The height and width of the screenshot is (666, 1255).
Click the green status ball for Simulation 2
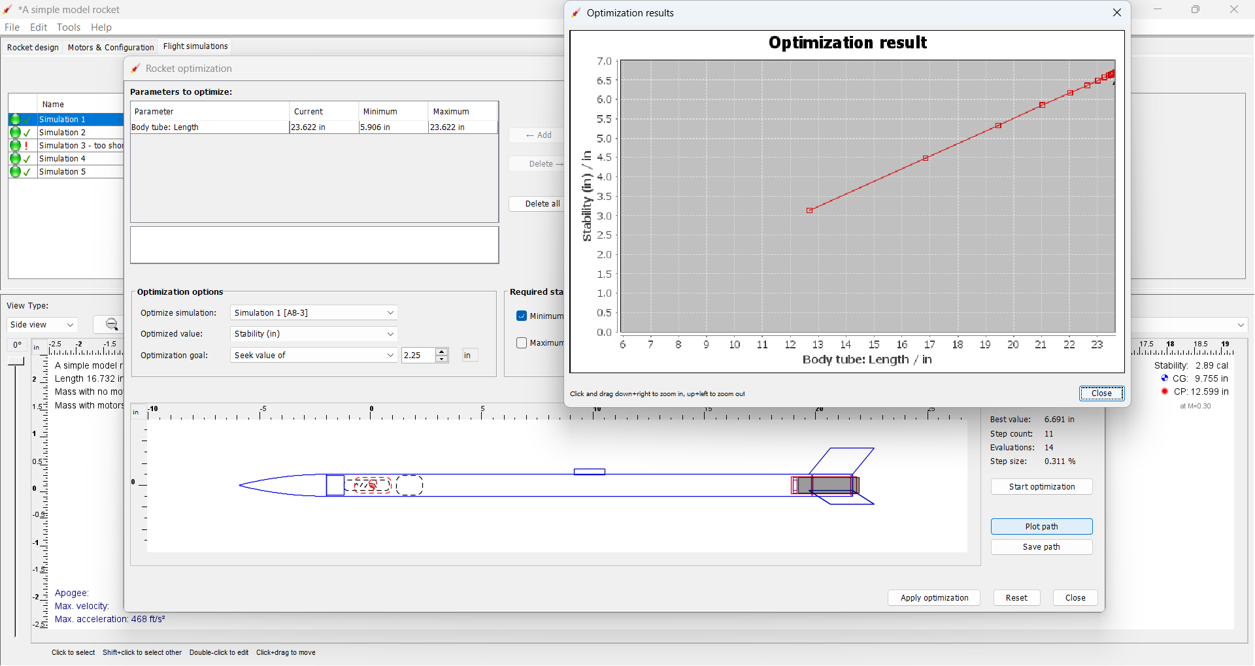[15, 133]
